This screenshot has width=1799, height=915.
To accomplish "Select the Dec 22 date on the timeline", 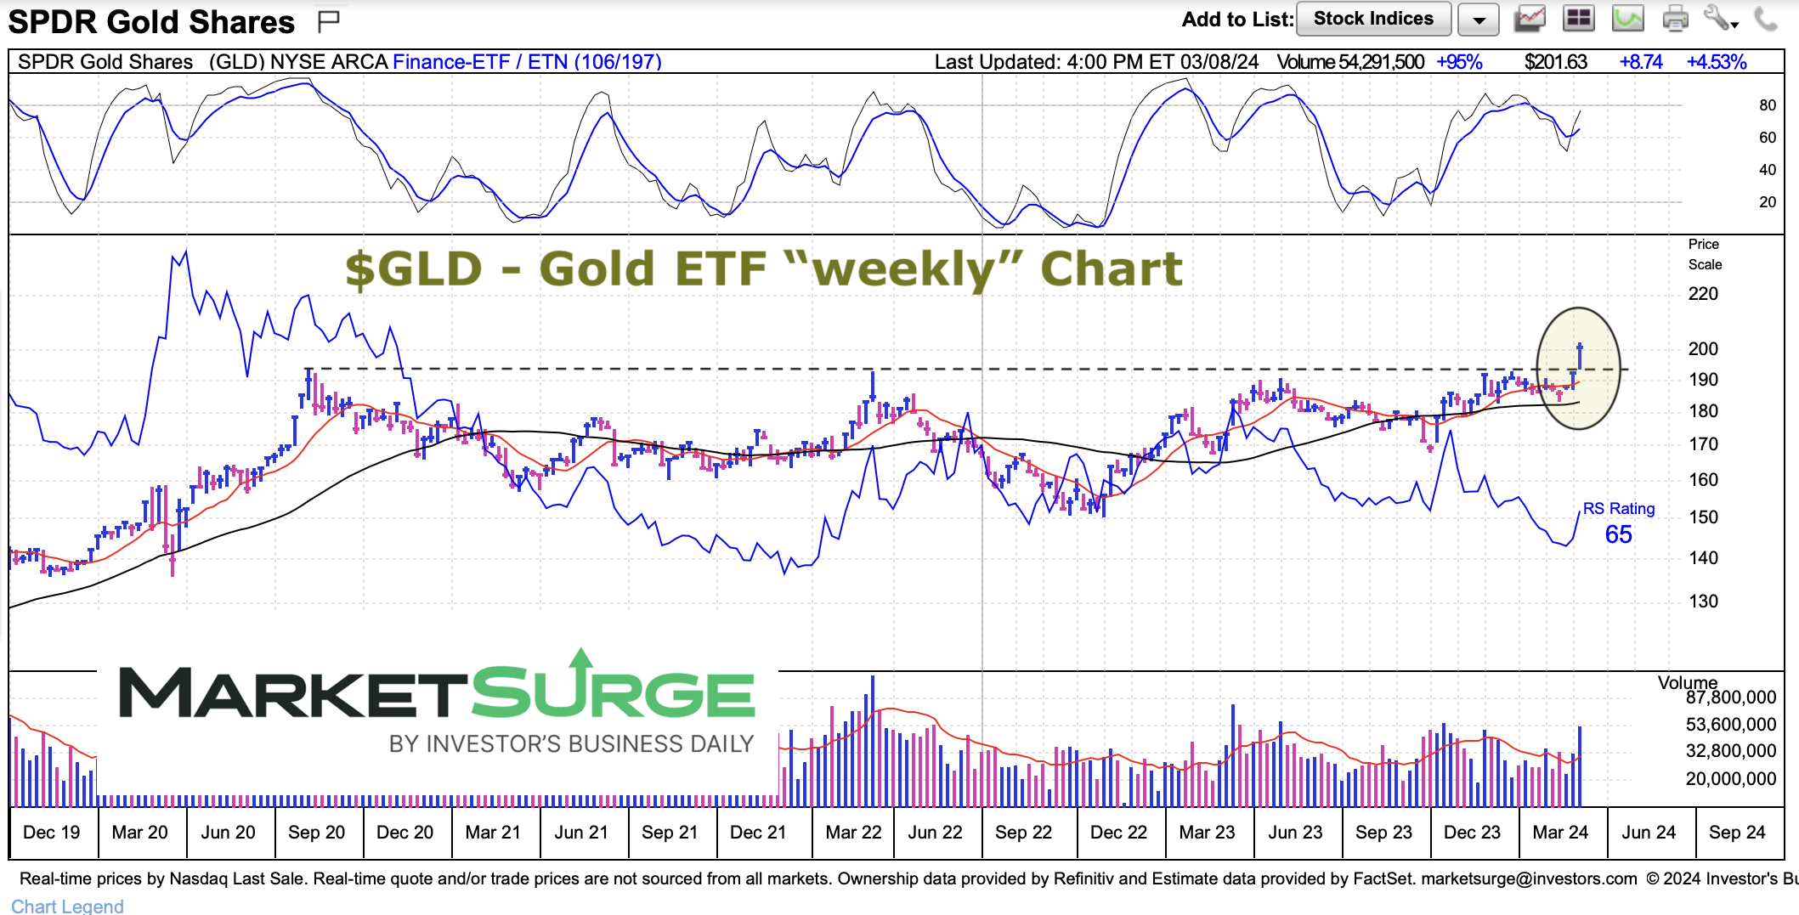I will coord(1119,833).
